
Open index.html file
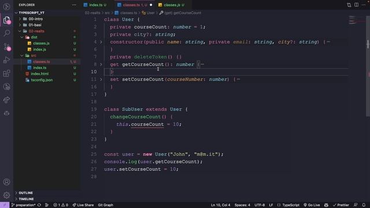(47, 74)
